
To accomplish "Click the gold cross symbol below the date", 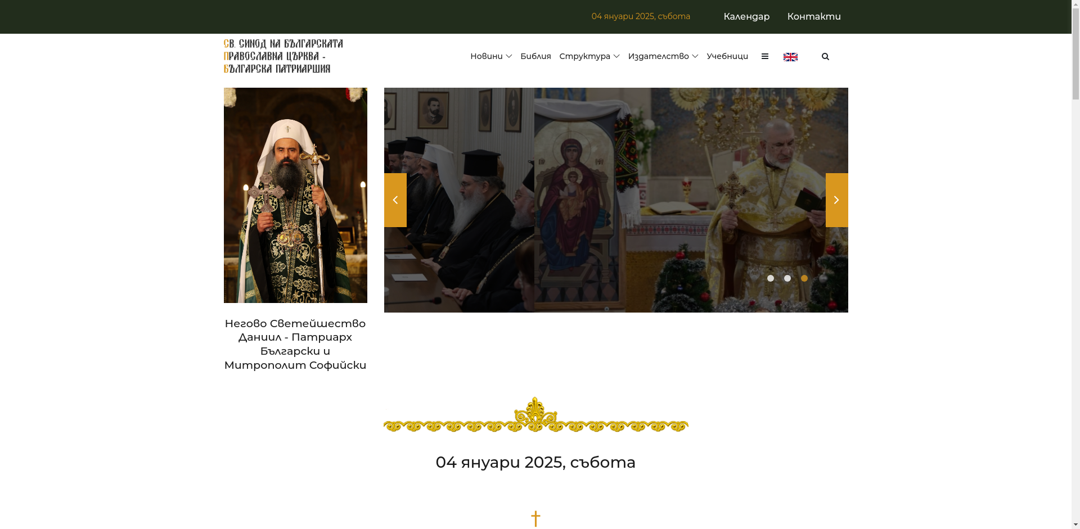I will pyautogui.click(x=535, y=518).
